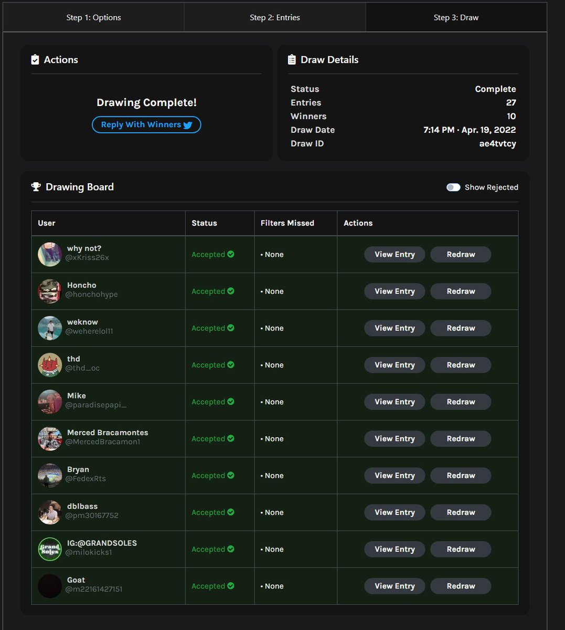
Task: Click the User column header
Action: [47, 223]
